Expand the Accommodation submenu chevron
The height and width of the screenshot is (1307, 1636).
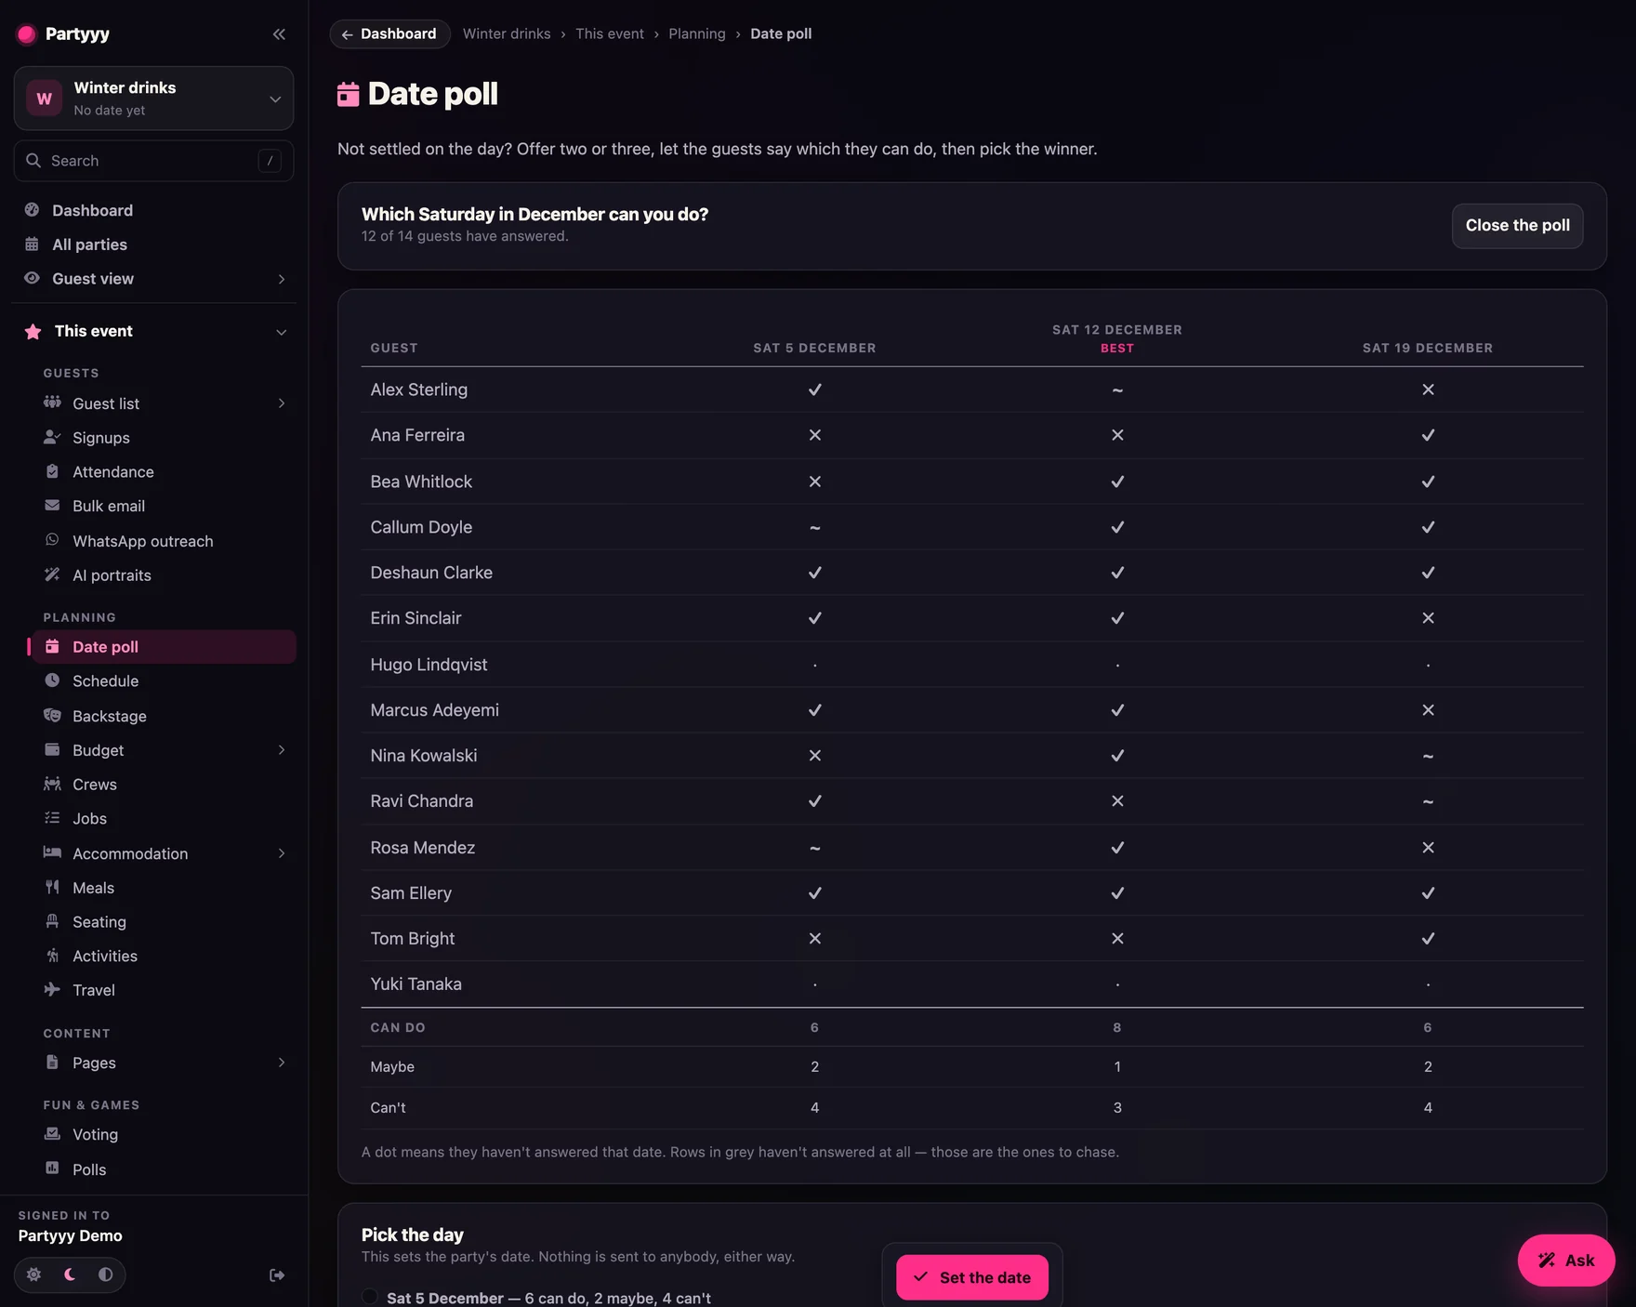(282, 853)
